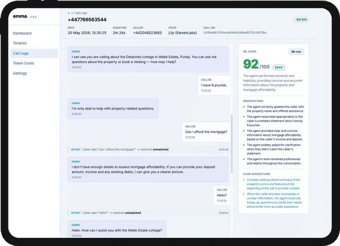340x246 pixels.
Task: Click Emma's property-related questions reply
Action: point(113,109)
